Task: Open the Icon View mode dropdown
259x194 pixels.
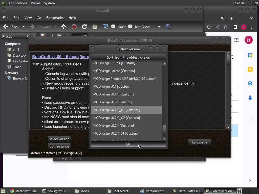Action: point(148,27)
